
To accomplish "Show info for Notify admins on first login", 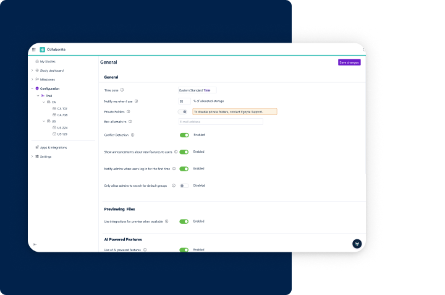I will tap(174, 169).
